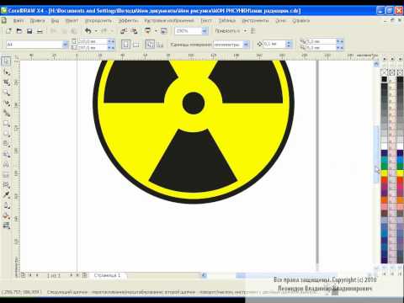Screen dimensions: 404x303
Task: Toggle portrait page orientation
Action: point(125,45)
